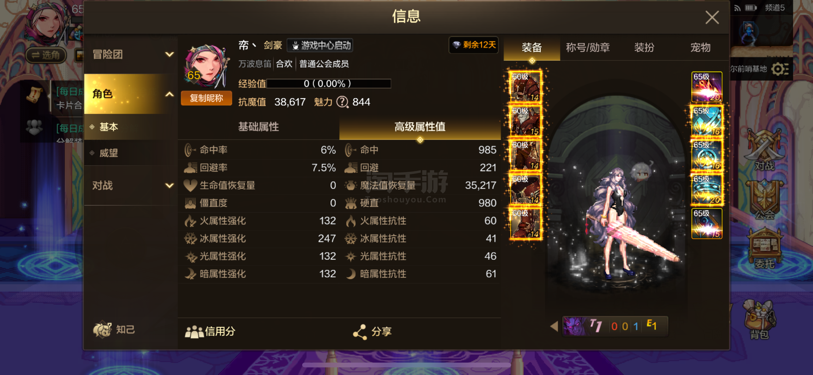
Task: Click the 复制昵称 button
Action: point(206,98)
